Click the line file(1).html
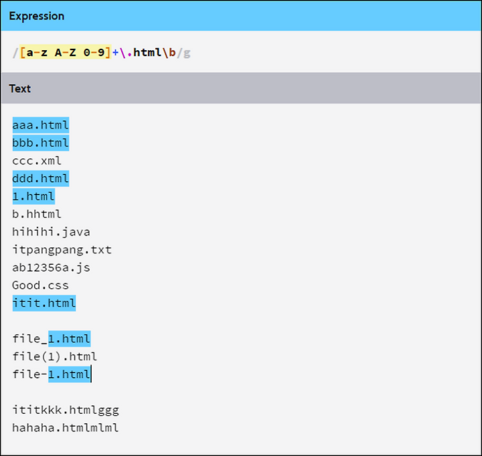The height and width of the screenshot is (456, 482). (55, 356)
